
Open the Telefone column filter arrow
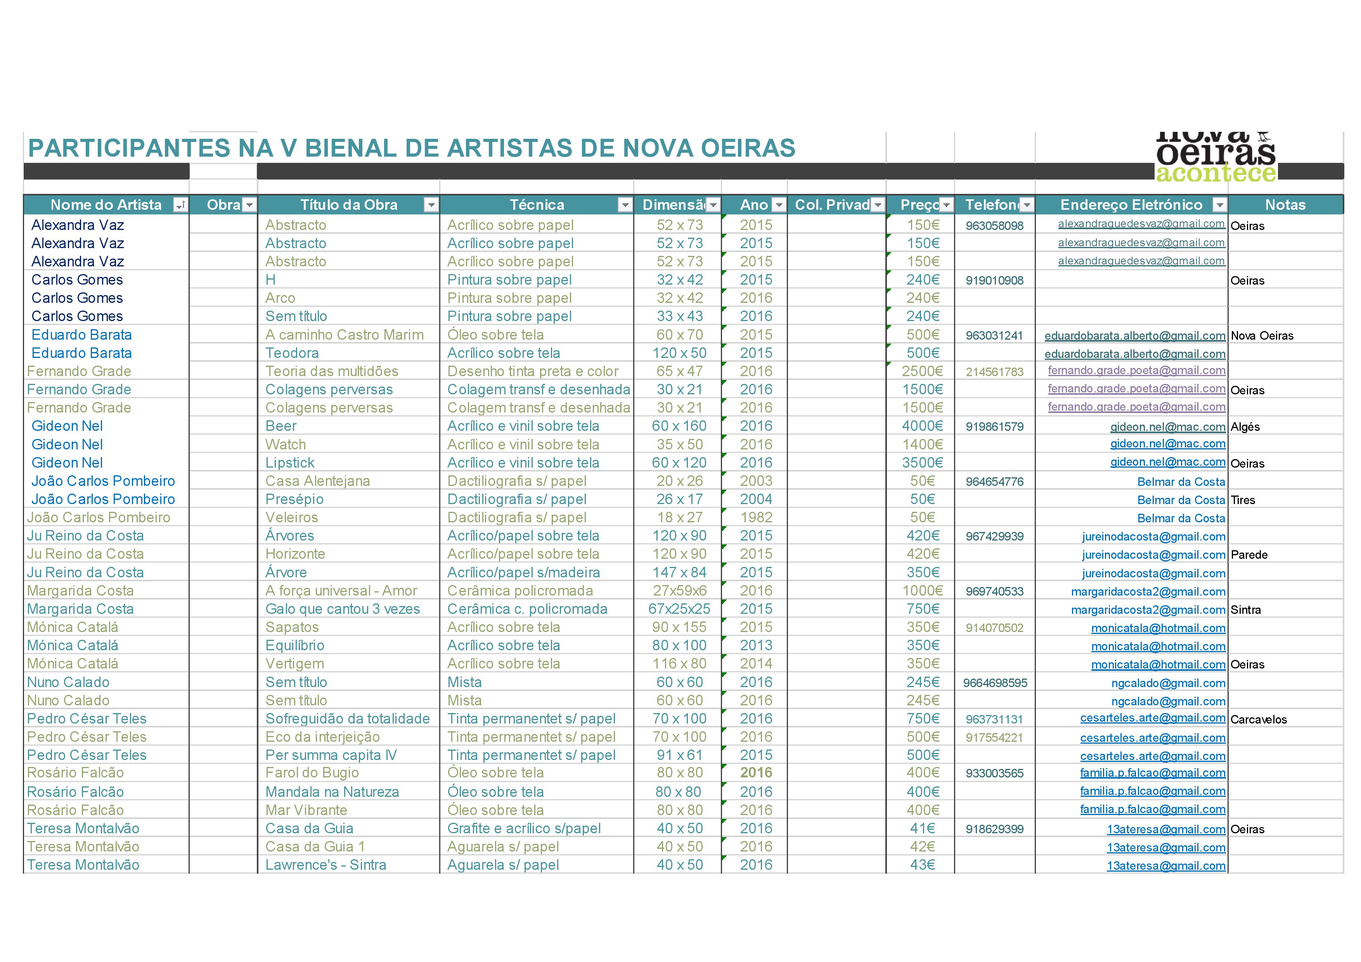pyautogui.click(x=1027, y=205)
